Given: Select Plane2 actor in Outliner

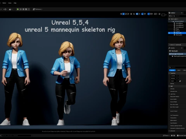Looking at the screenshot, I should [178, 31].
